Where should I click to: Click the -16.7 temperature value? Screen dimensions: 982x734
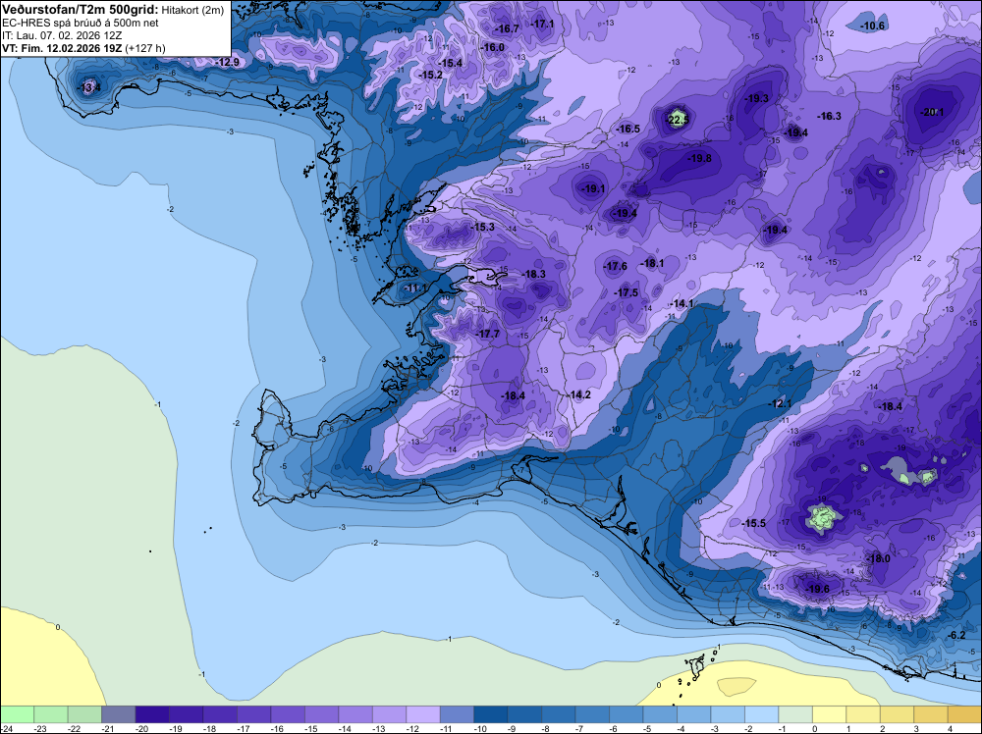click(x=507, y=28)
